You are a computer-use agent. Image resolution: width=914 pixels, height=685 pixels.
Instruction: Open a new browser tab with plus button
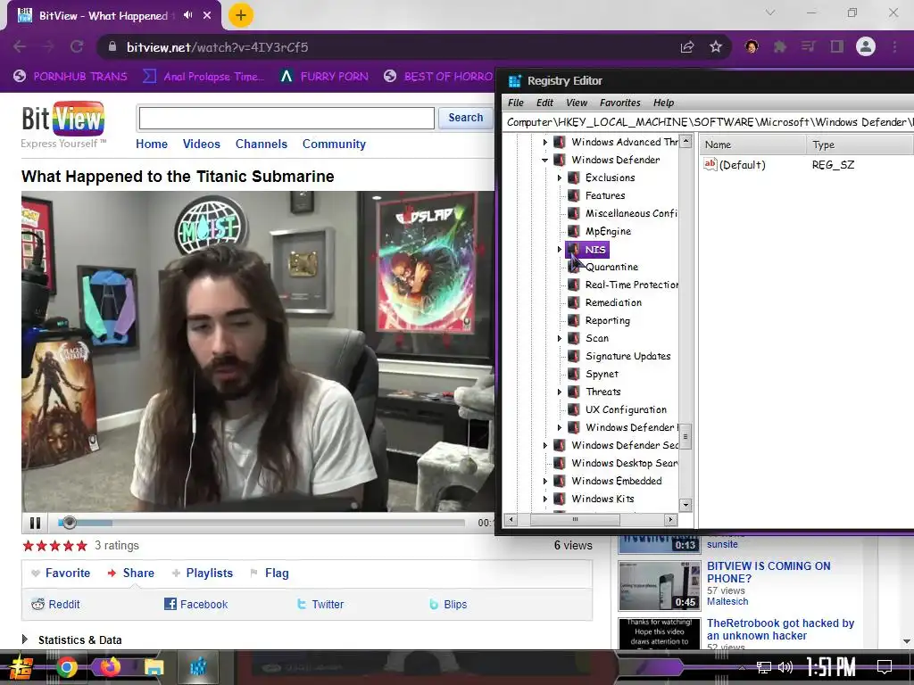[x=241, y=16]
